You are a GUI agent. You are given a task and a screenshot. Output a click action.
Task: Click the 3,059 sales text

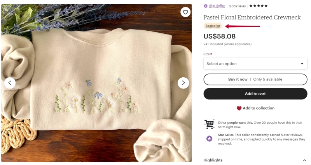pos(237,6)
